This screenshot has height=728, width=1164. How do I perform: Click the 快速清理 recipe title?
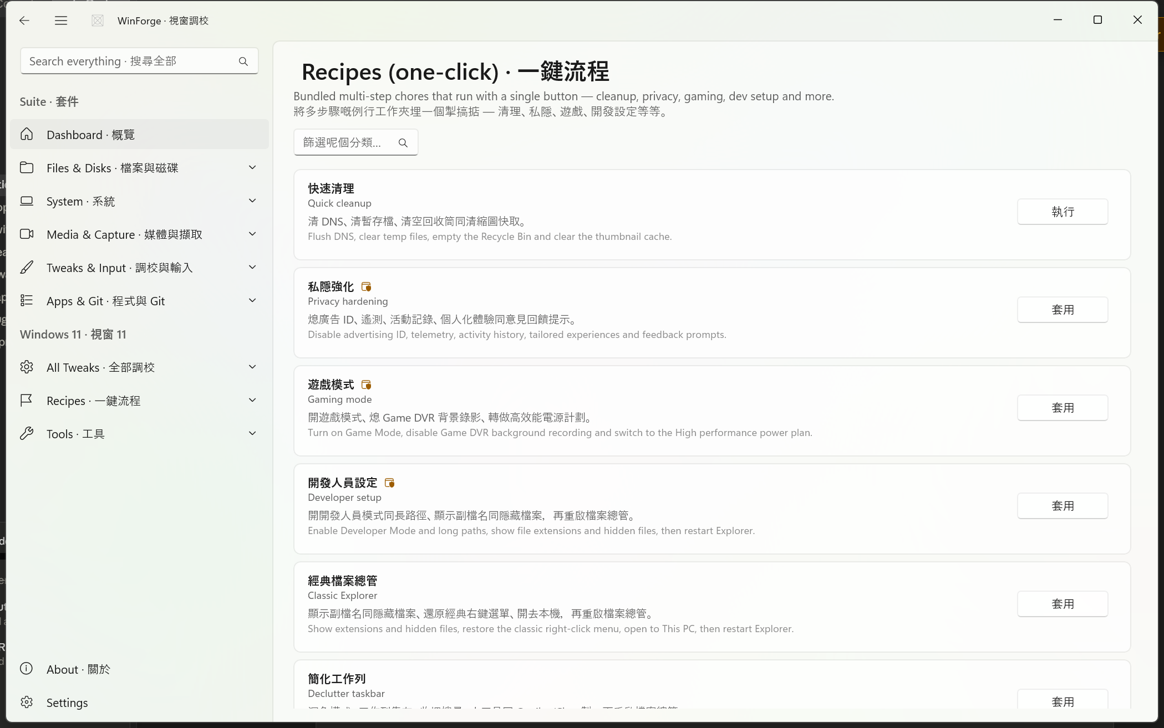[x=331, y=188]
